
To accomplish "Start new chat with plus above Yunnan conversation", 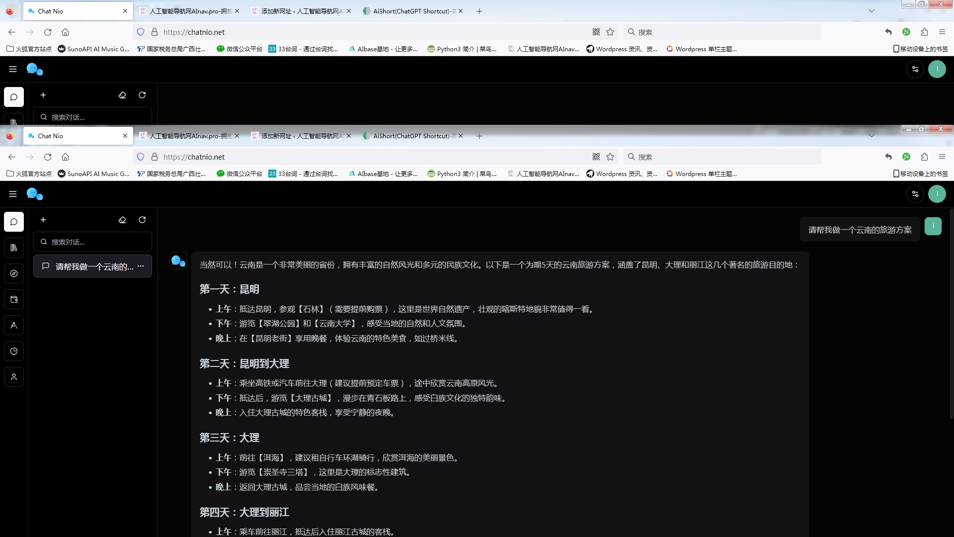I will click(x=43, y=220).
